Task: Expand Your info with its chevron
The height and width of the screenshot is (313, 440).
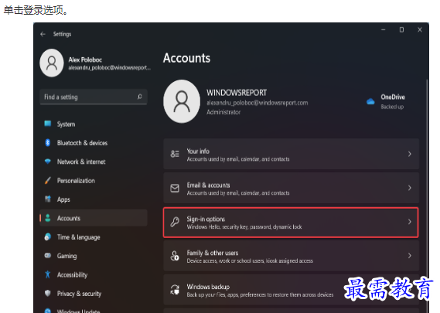Action: [410, 154]
